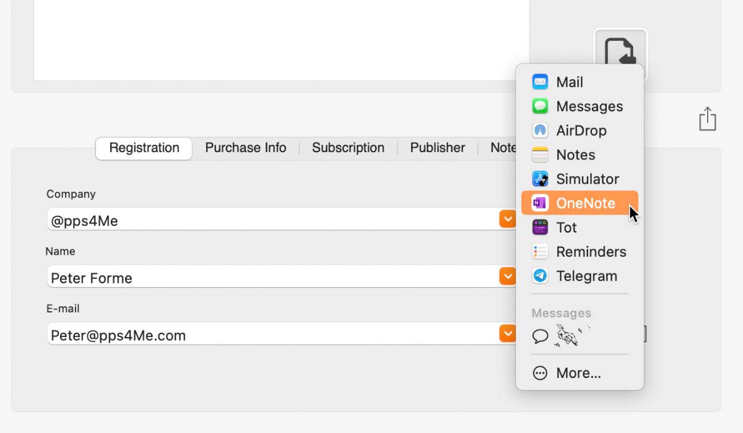Click the Mail envelope icon
743x433 pixels.
tap(540, 82)
